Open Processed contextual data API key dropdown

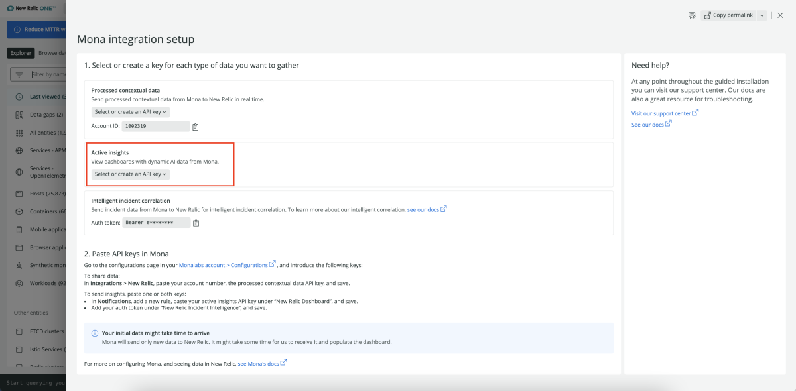pyautogui.click(x=131, y=112)
